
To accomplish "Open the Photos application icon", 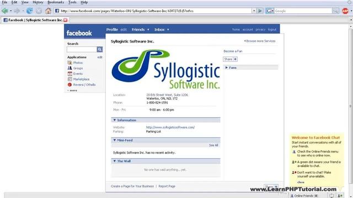I will (x=70, y=63).
